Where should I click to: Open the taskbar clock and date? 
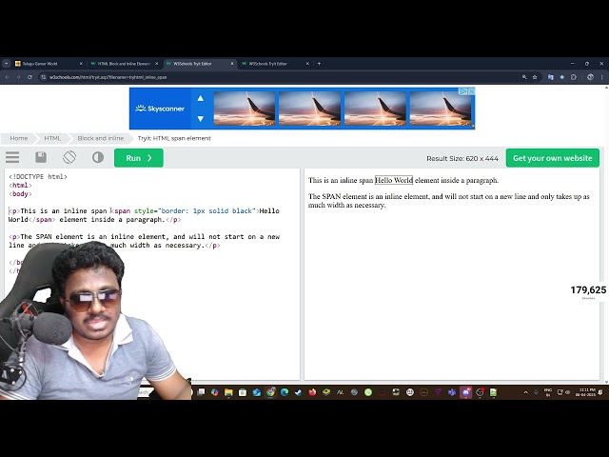586,392
